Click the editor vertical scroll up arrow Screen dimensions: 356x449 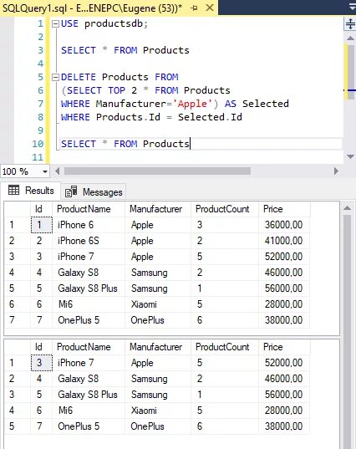pyautogui.click(x=350, y=38)
